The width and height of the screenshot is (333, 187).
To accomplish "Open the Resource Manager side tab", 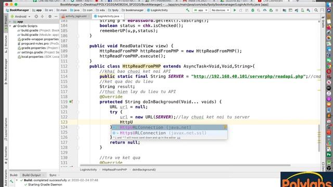I will [6, 72].
